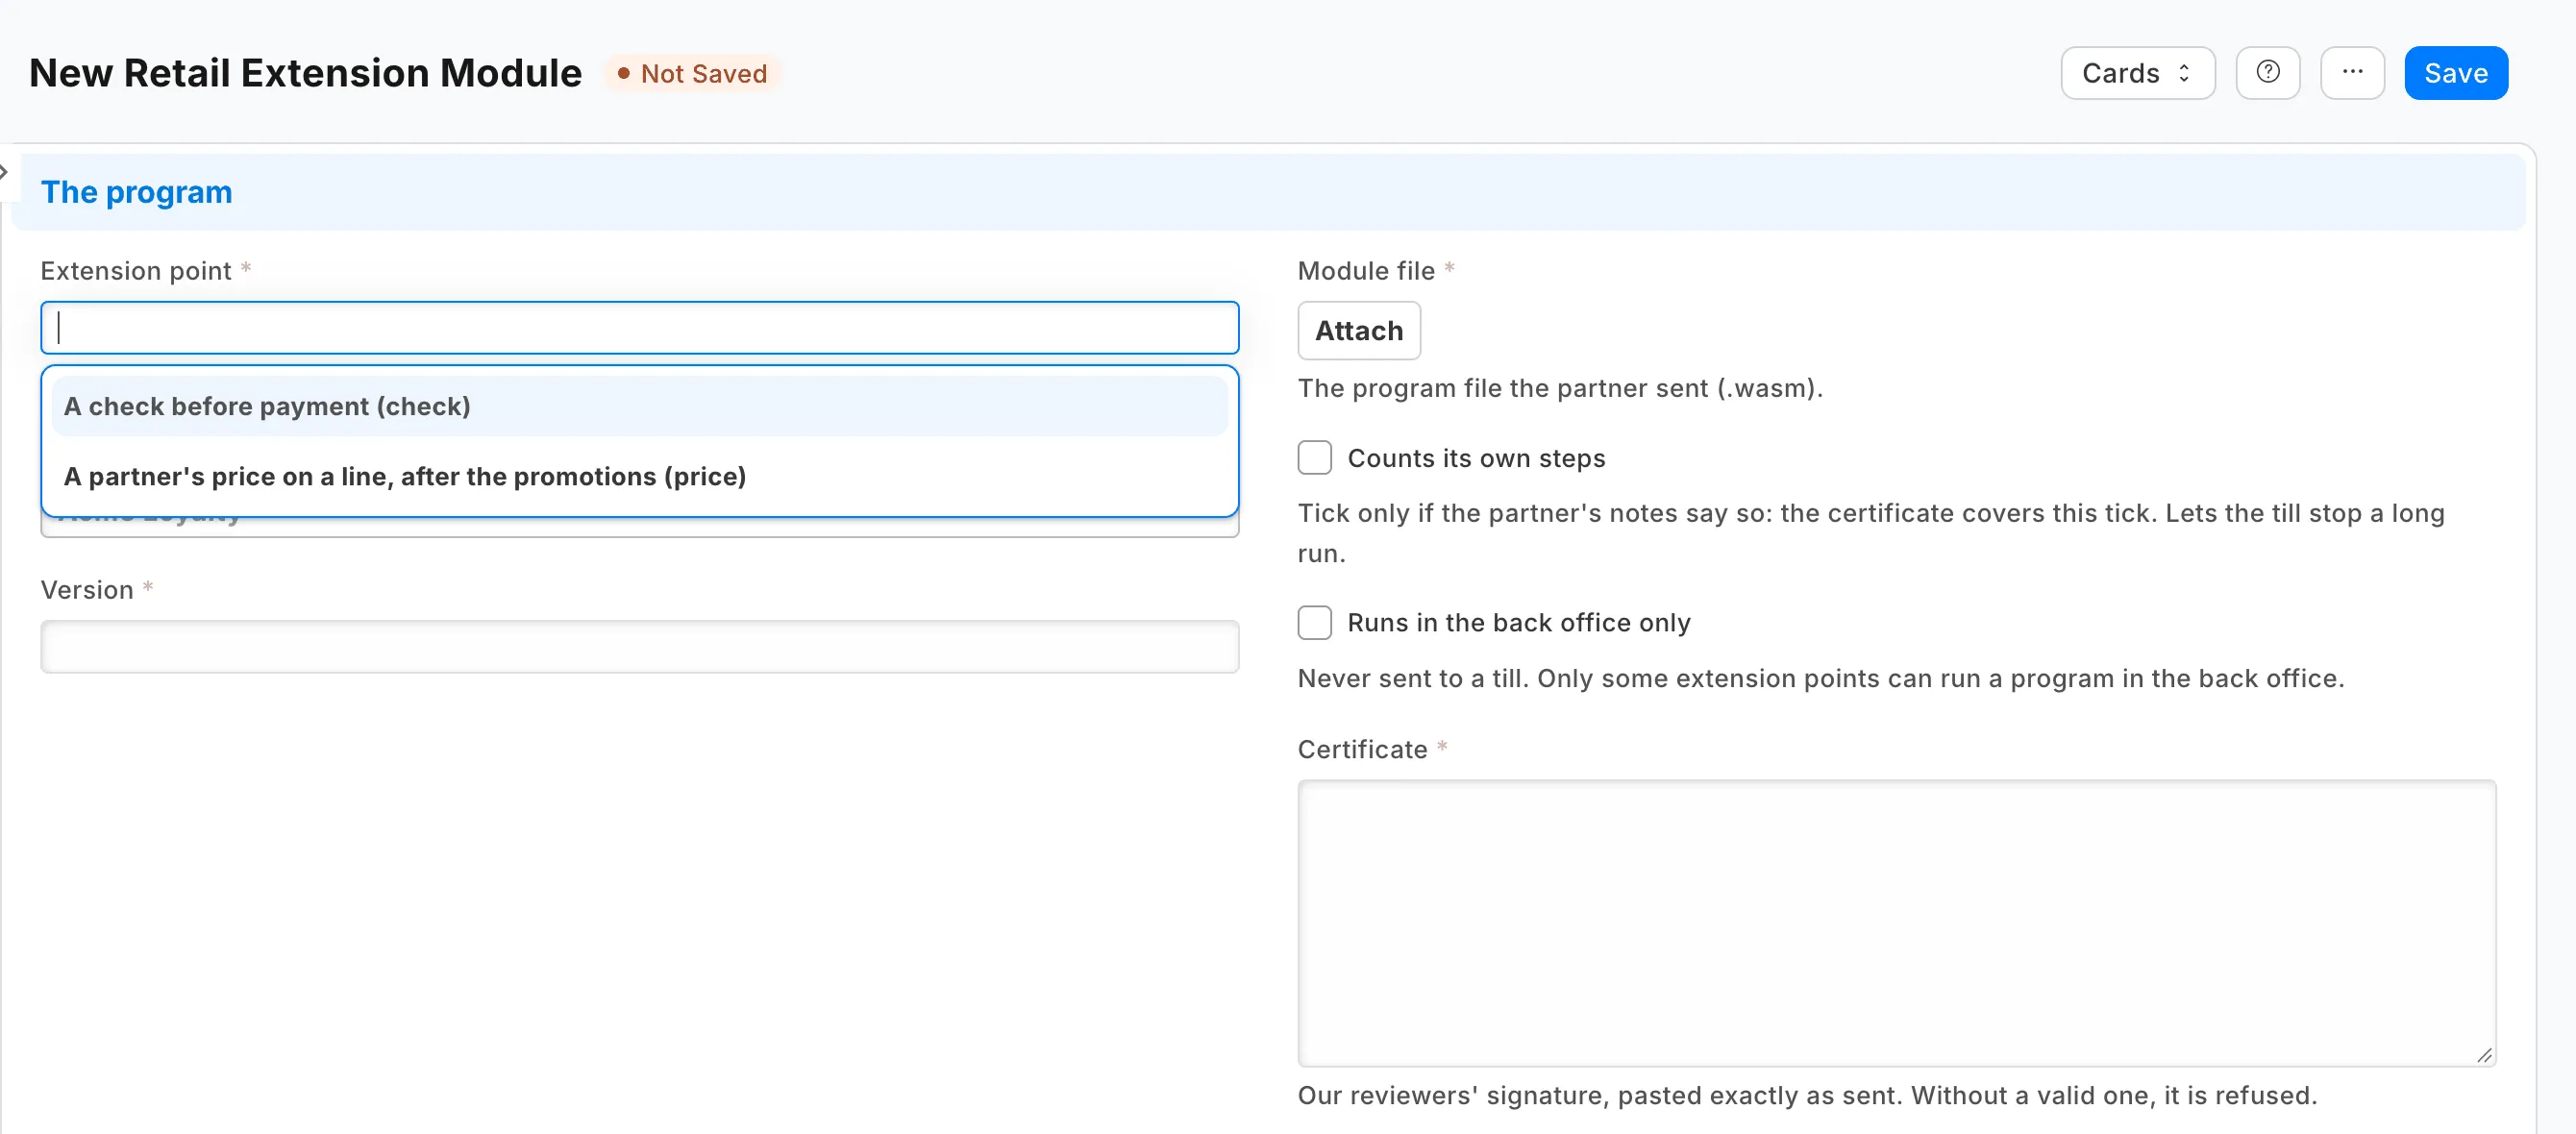The width and height of the screenshot is (2576, 1134).
Task: Save the new Retail Extension Module
Action: coord(2455,73)
